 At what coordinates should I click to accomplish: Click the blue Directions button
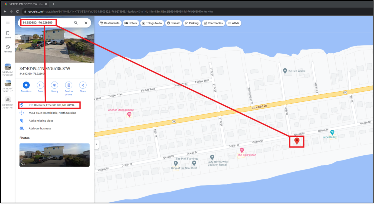tap(26, 85)
